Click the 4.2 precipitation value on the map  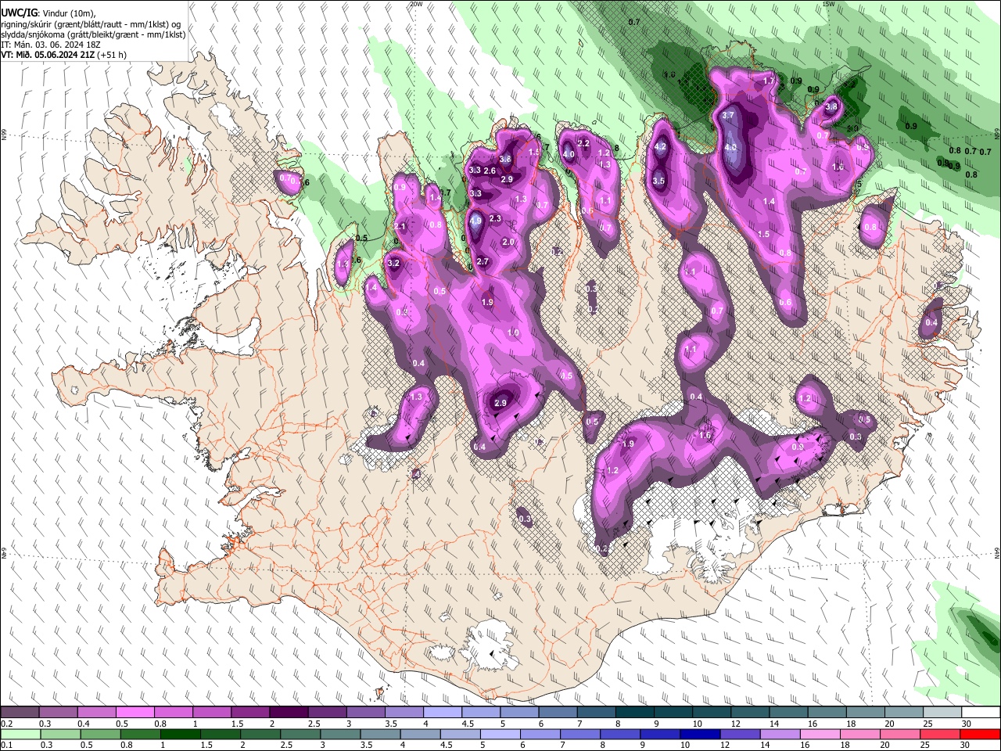(659, 146)
